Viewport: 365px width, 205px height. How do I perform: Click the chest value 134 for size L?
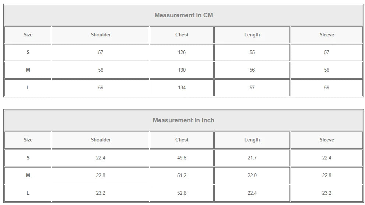(x=182, y=87)
